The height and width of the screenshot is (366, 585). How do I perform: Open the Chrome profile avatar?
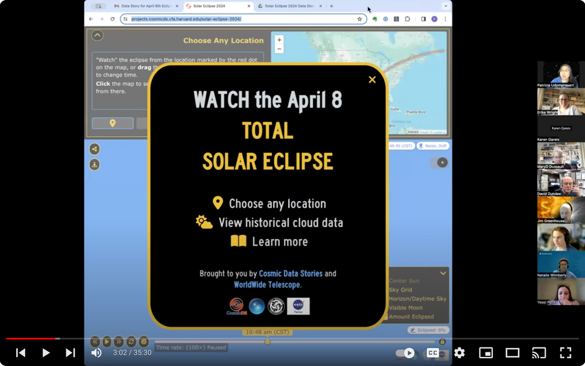point(434,19)
